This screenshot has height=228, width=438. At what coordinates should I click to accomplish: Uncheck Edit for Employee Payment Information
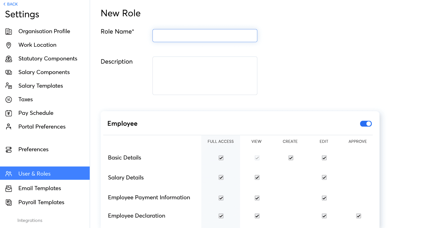tap(324, 198)
